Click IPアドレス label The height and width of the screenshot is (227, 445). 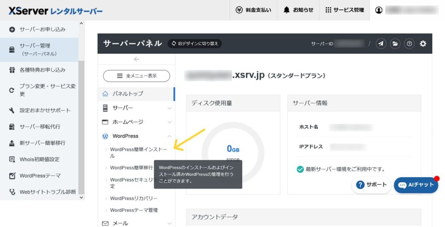click(311, 147)
